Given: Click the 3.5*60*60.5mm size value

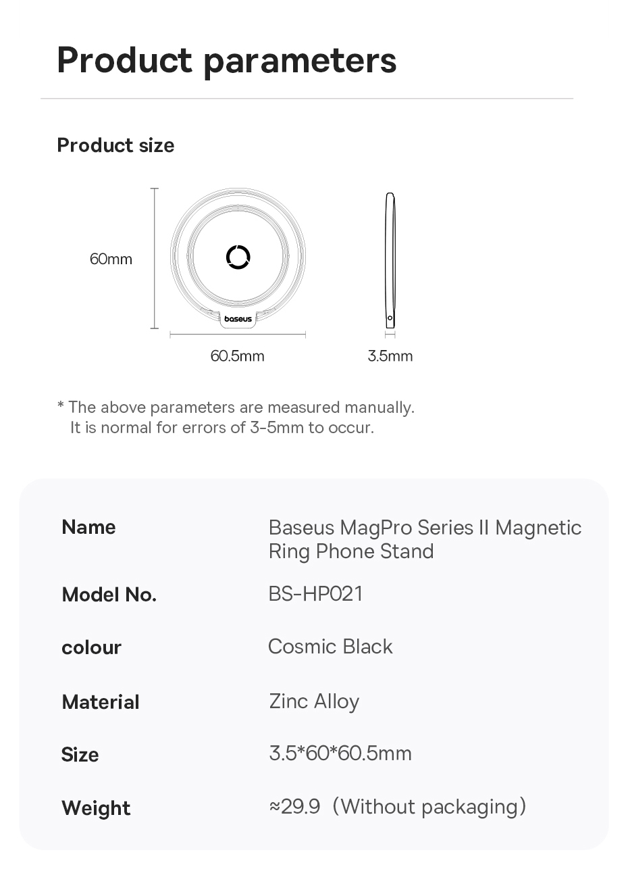Looking at the screenshot, I should tap(340, 753).
